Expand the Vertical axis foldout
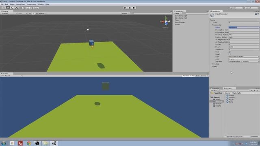260x146 pixels. [x=212, y=64]
